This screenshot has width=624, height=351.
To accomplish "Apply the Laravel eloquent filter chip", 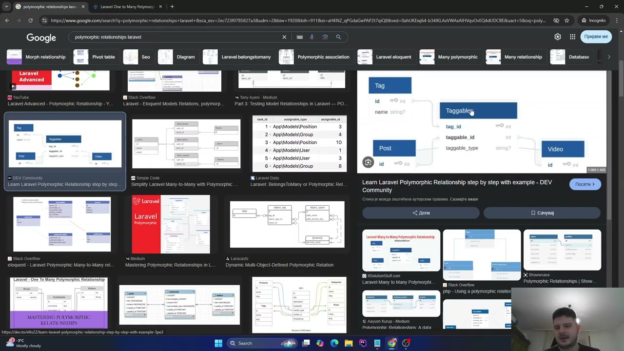I will point(385,57).
